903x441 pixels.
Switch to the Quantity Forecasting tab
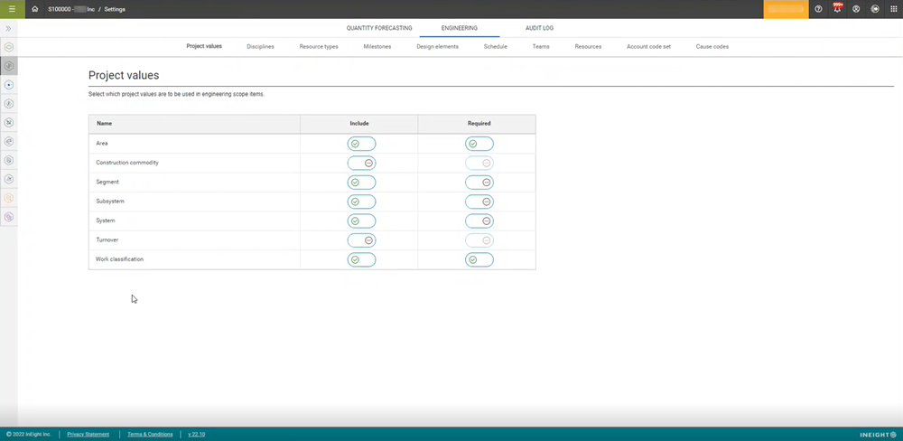click(x=379, y=28)
